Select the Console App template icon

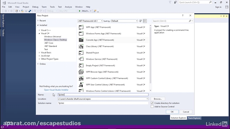[81, 40]
